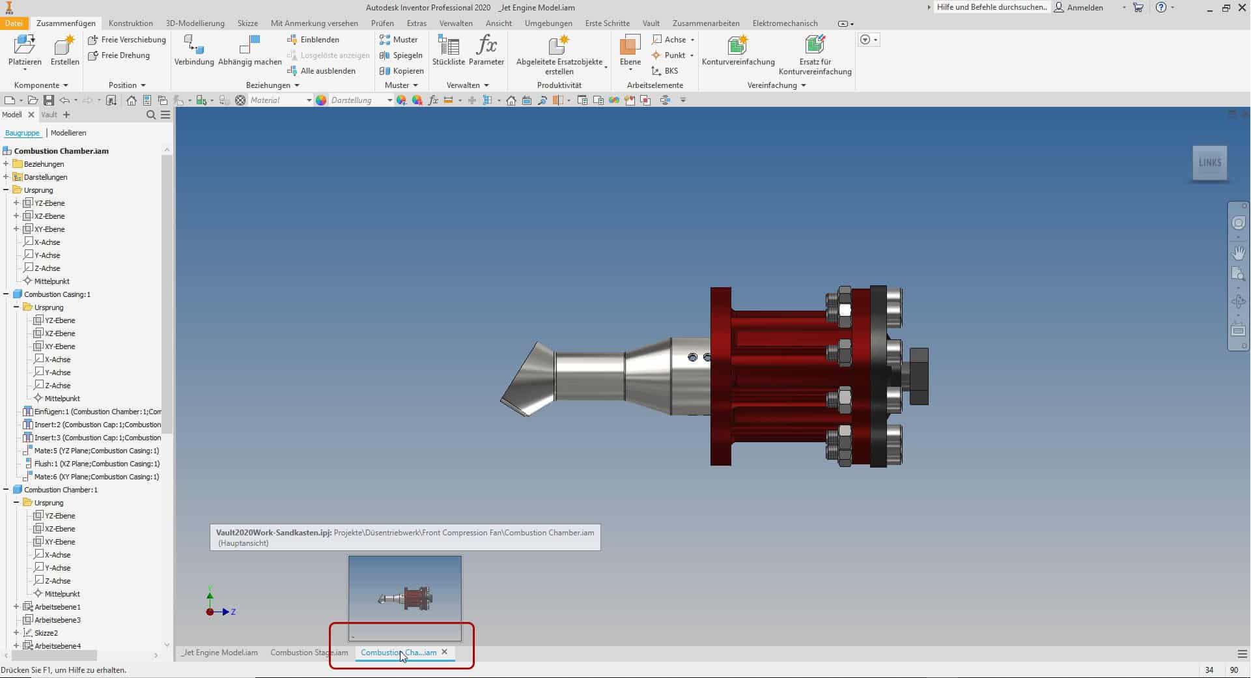
Task: Expand the Arbeitsebene1 node
Action: click(x=16, y=607)
